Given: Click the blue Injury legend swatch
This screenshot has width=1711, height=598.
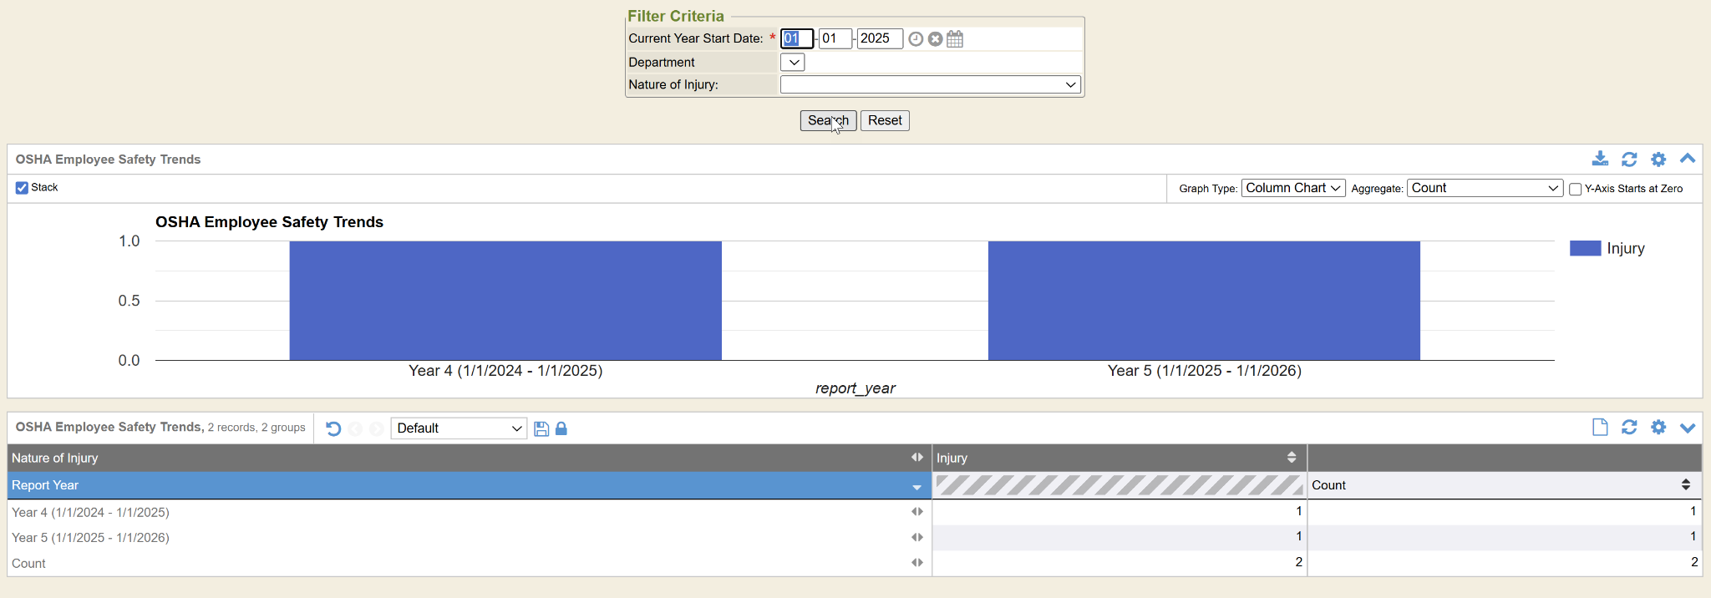Looking at the screenshot, I should [1585, 248].
